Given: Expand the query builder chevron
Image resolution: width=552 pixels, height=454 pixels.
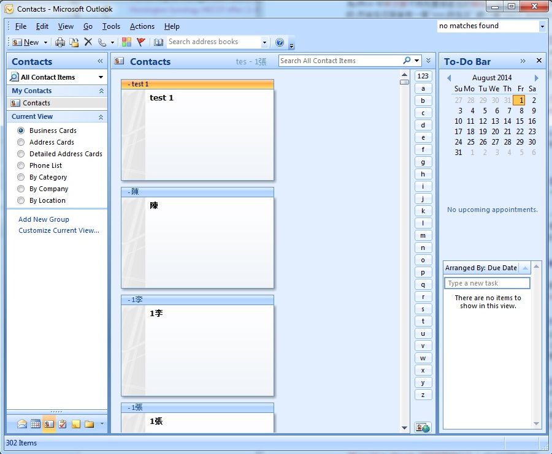Looking at the screenshot, I should 429,61.
